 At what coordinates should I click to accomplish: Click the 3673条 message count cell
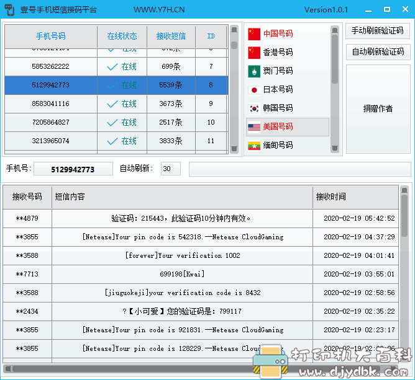coord(171,104)
